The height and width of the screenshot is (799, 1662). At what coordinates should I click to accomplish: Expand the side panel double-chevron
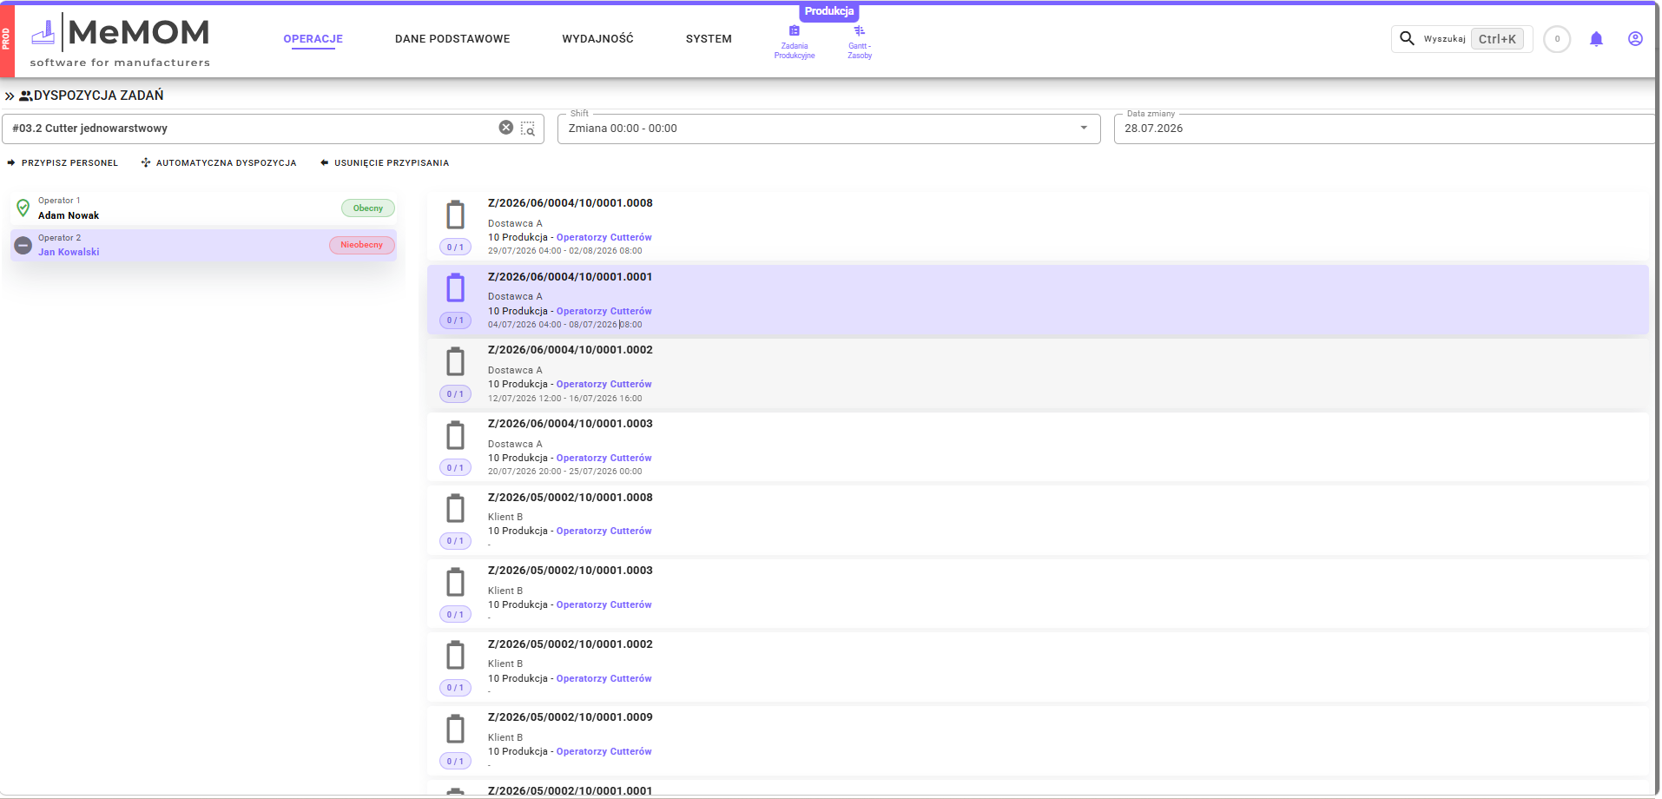click(x=10, y=96)
